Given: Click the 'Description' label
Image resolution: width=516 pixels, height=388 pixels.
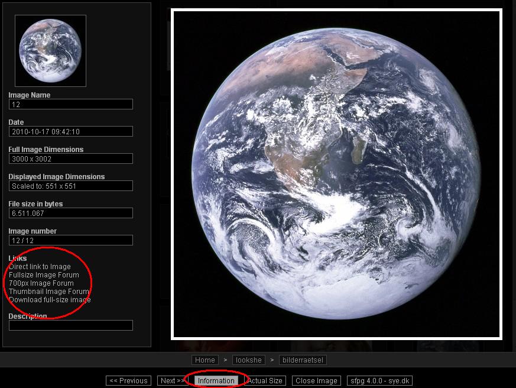Looking at the screenshot, I should pyautogui.click(x=28, y=316).
